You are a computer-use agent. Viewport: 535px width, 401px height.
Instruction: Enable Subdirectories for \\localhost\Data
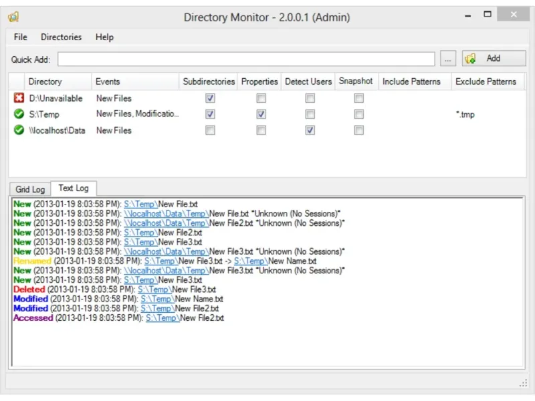pos(210,130)
